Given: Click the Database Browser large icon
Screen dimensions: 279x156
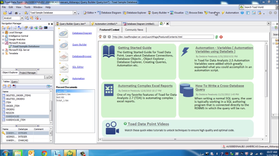Looking at the screenshot, I should point(64,56).
